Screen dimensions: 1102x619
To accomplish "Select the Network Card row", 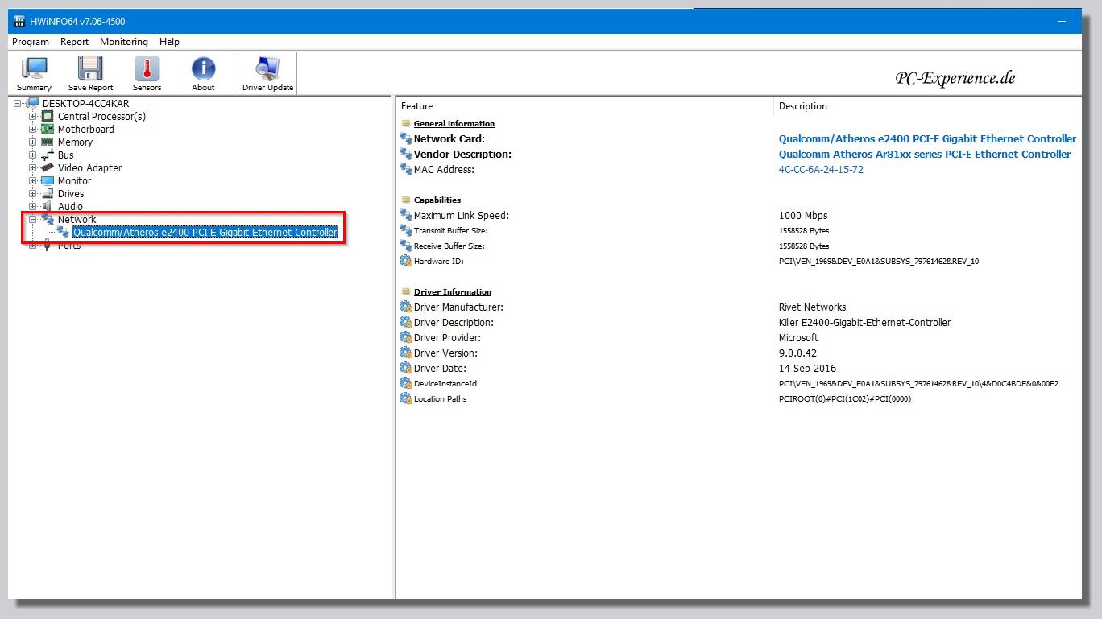I will tap(739, 139).
